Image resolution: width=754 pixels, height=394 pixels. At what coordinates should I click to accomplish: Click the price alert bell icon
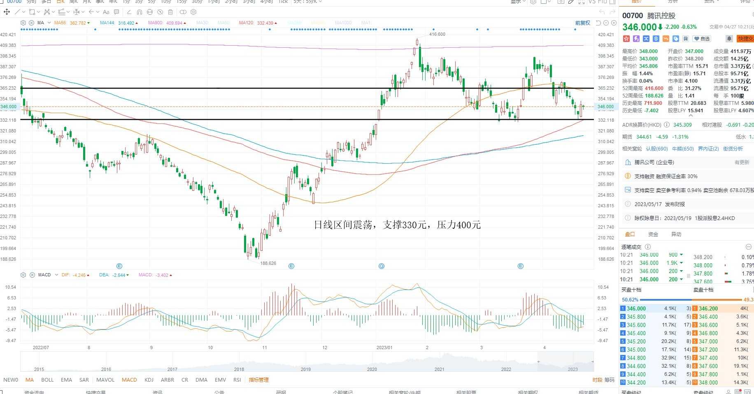[x=729, y=39]
